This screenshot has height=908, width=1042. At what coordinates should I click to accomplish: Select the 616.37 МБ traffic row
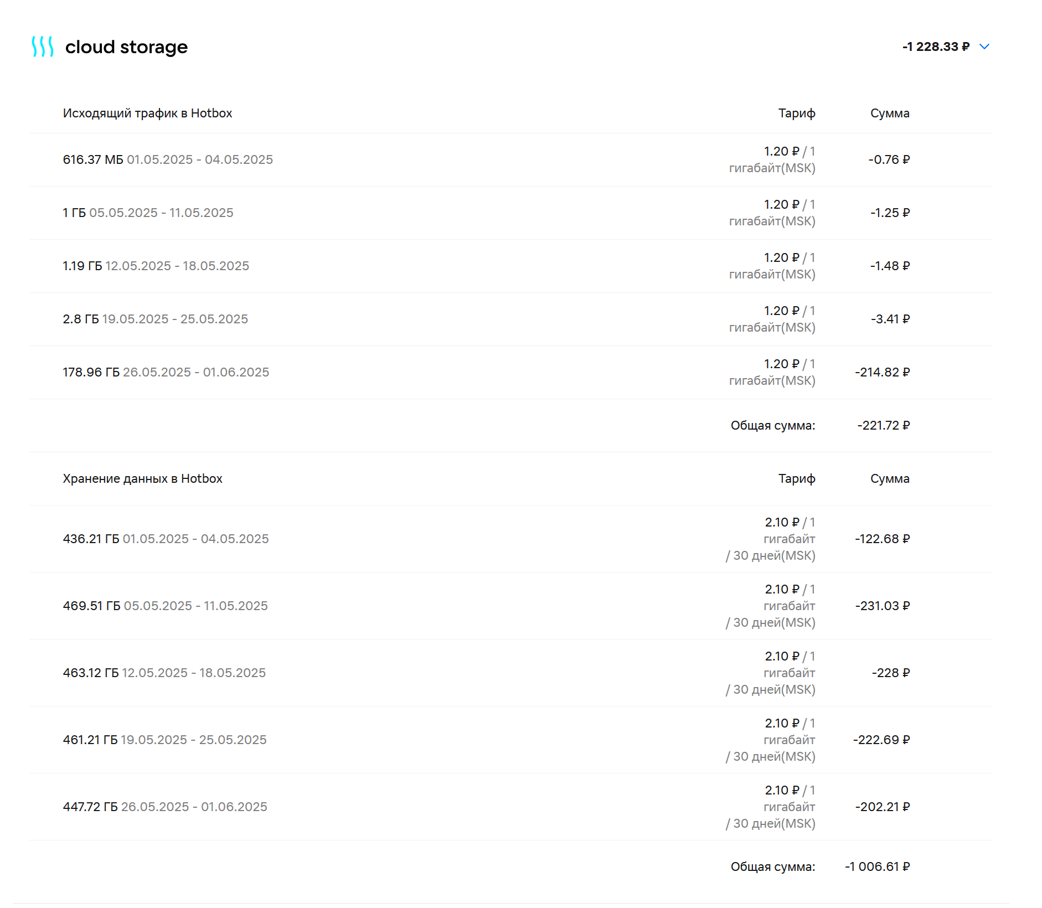(x=510, y=159)
